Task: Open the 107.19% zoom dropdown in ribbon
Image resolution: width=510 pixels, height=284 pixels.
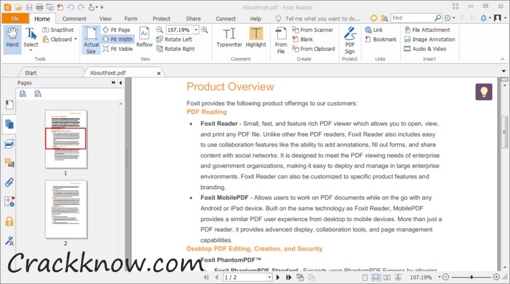Action: click(196, 30)
